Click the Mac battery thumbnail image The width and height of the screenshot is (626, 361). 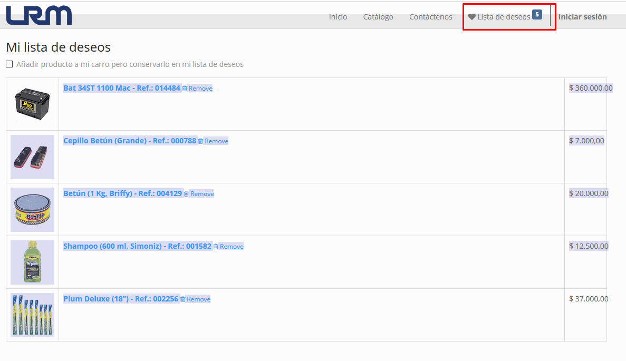pos(32,103)
